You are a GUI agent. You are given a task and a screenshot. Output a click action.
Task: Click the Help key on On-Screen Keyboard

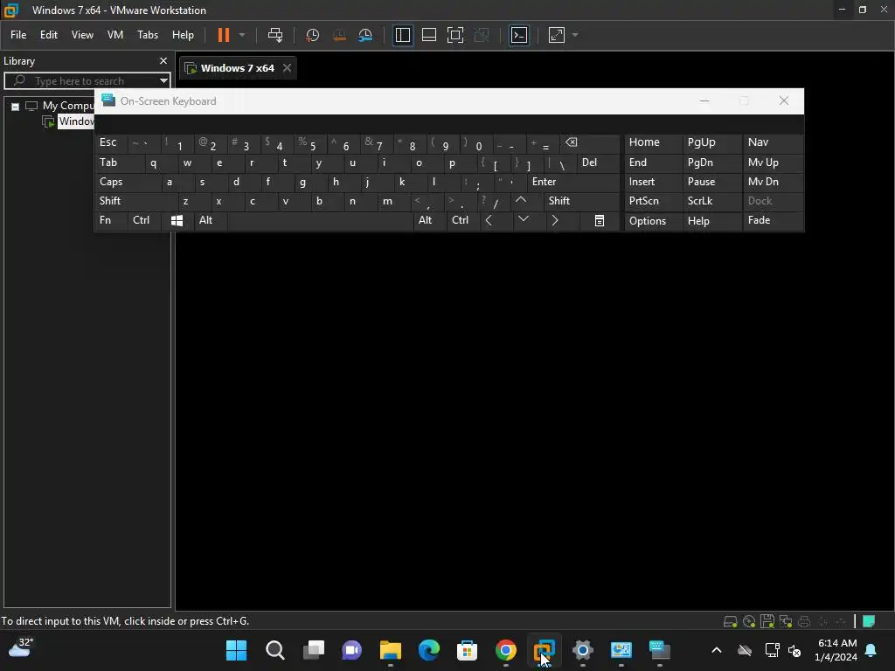(711, 221)
